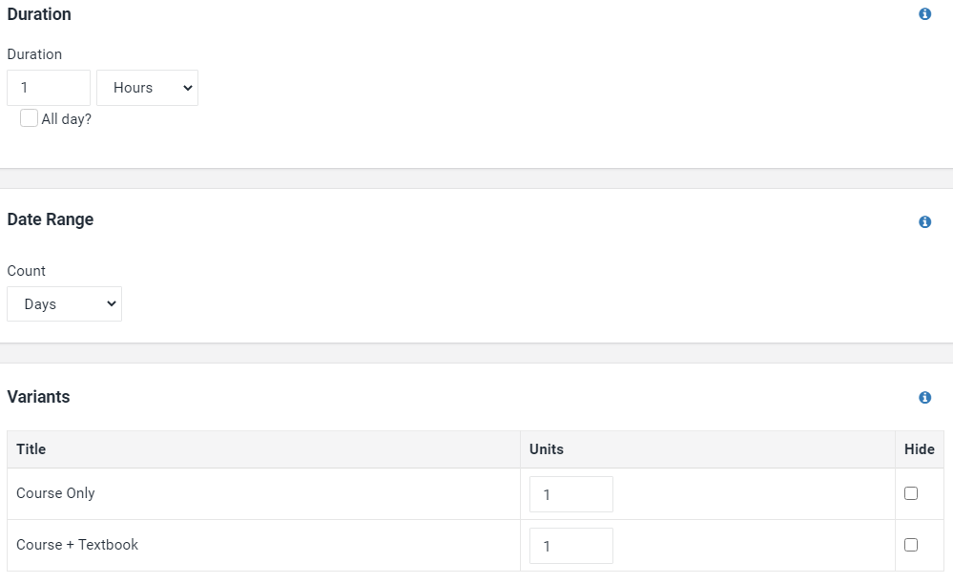The image size is (953, 583).
Task: Click the Units column header
Action: [x=547, y=449]
